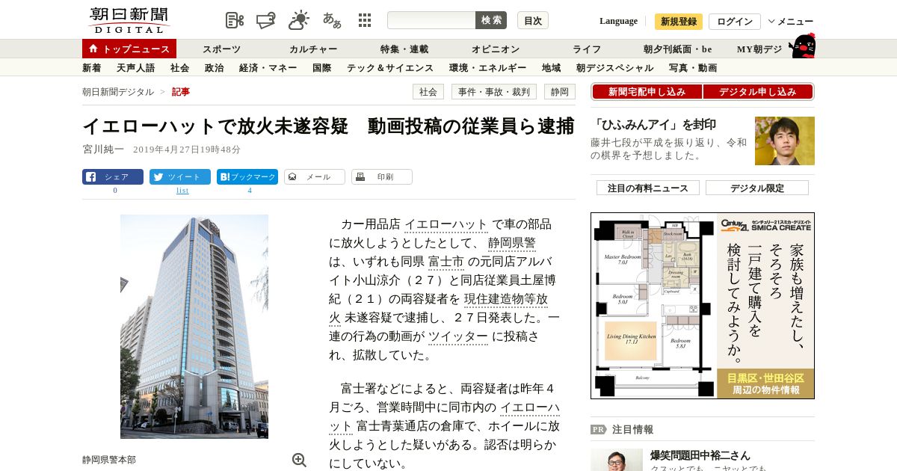Open 社会 in the sub navigation
The image size is (897, 471).
pyautogui.click(x=180, y=68)
